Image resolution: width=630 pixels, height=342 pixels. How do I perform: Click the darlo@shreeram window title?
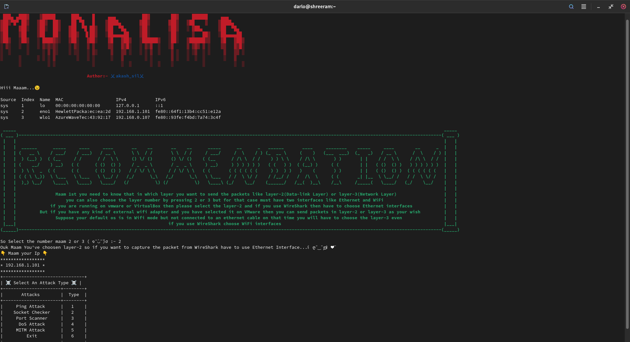click(314, 7)
